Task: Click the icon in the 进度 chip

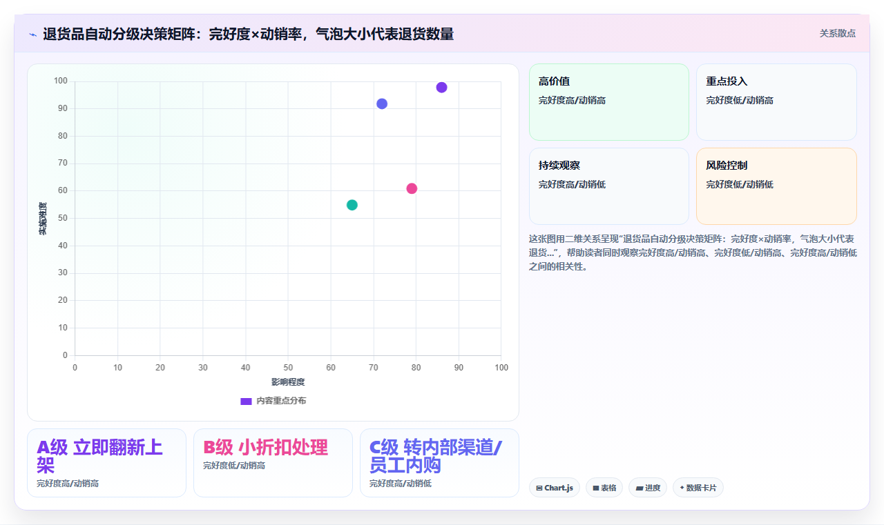Action: (640, 488)
